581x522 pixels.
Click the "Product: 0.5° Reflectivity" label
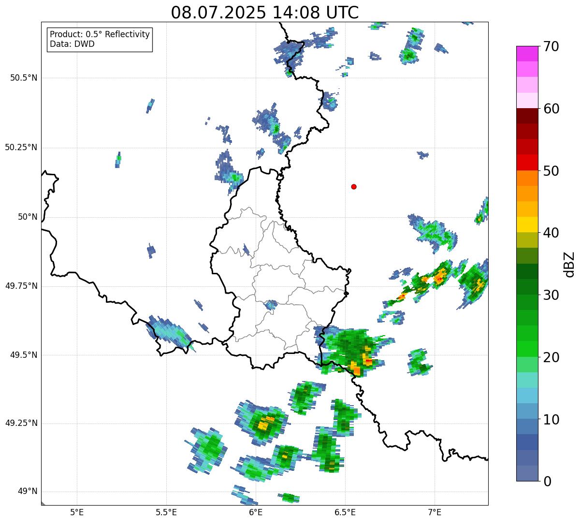click(100, 34)
